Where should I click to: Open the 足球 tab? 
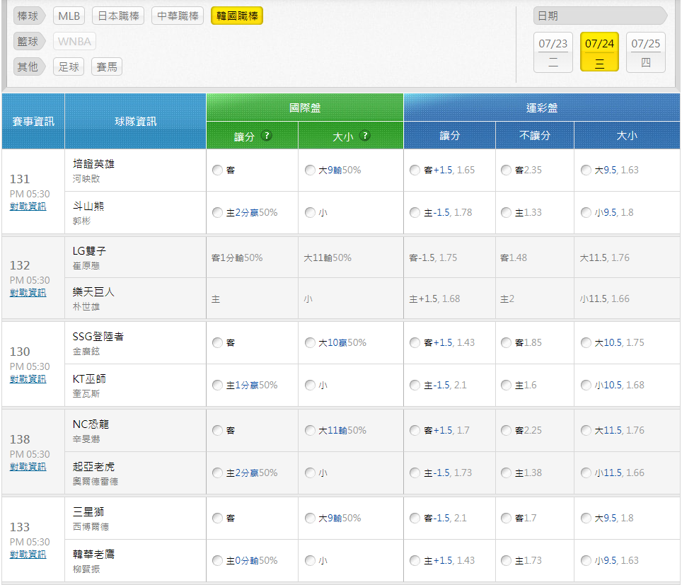tap(69, 66)
